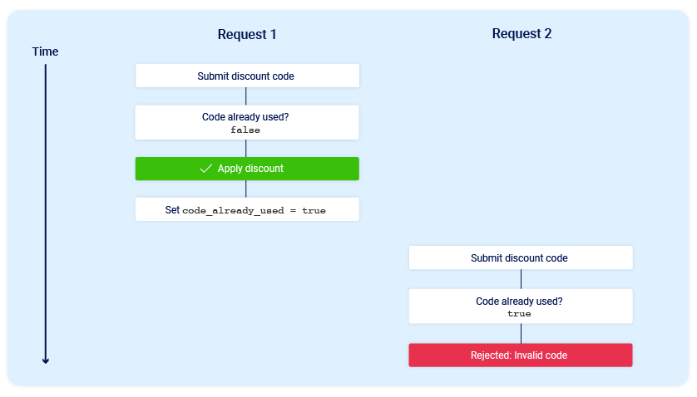Select the Request 1 column heading

(247, 34)
